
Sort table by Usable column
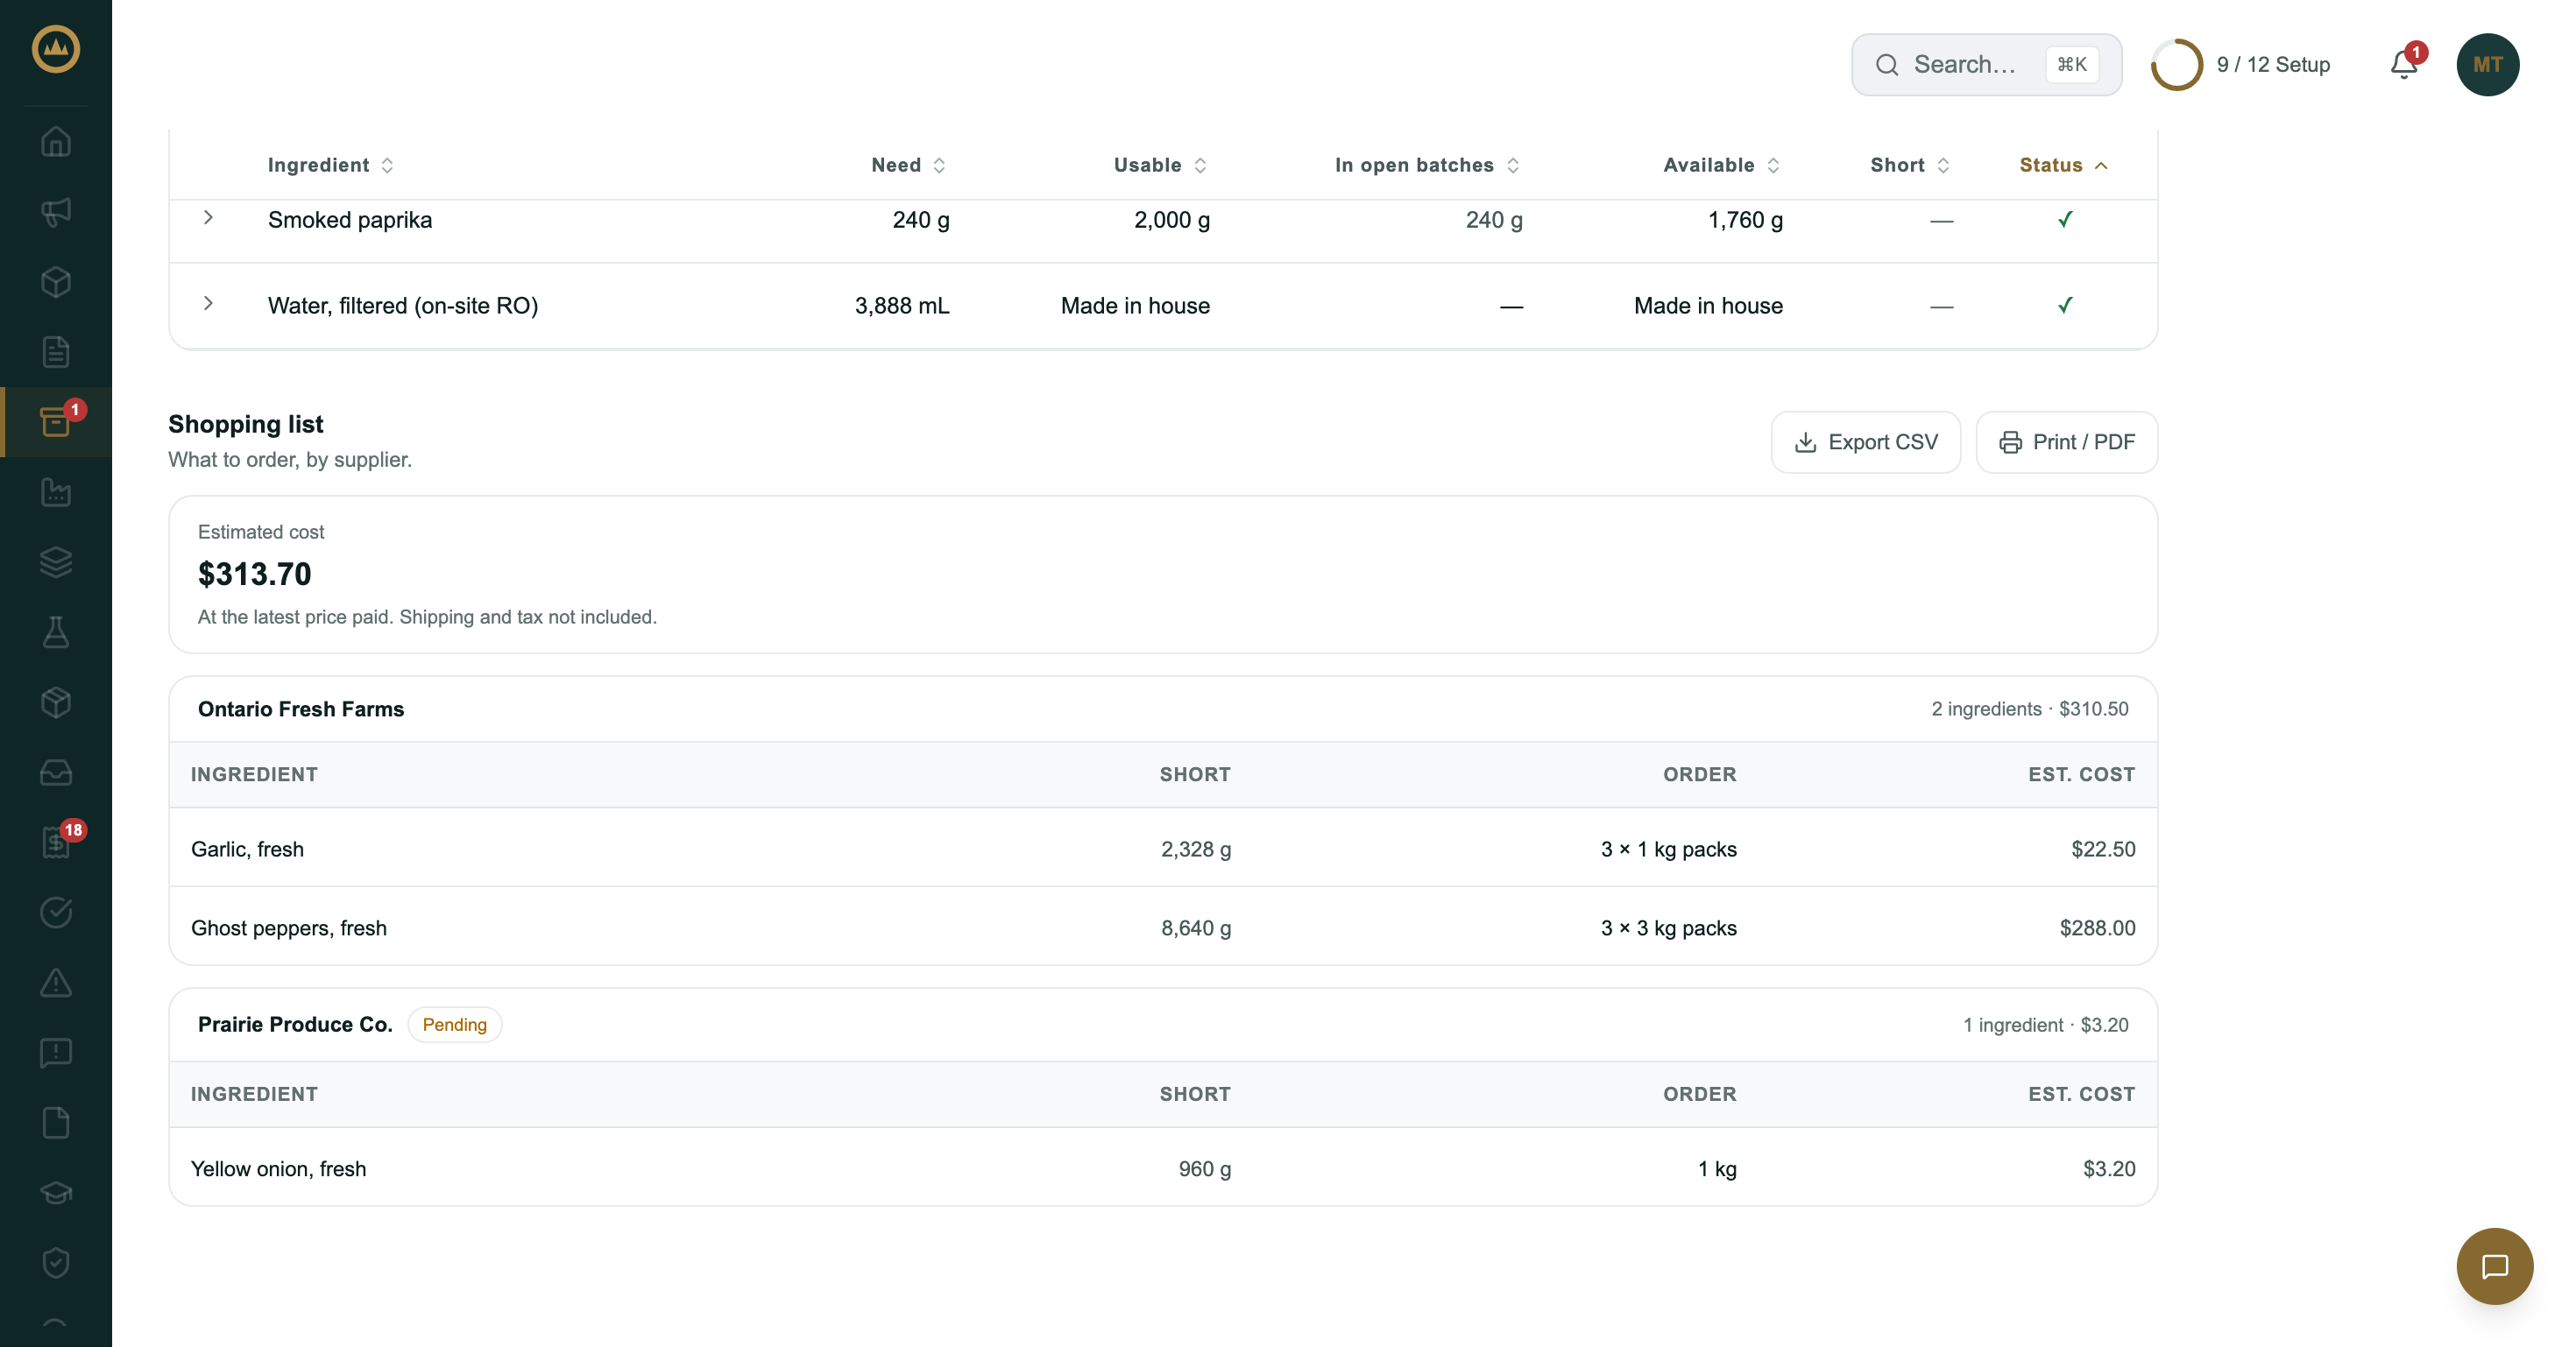(x=1160, y=165)
